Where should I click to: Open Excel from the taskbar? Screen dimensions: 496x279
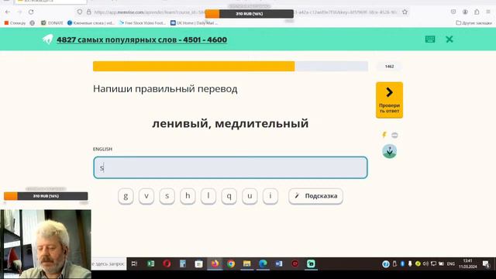point(151,263)
